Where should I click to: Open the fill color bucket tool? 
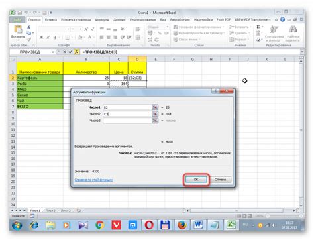tap(80, 38)
